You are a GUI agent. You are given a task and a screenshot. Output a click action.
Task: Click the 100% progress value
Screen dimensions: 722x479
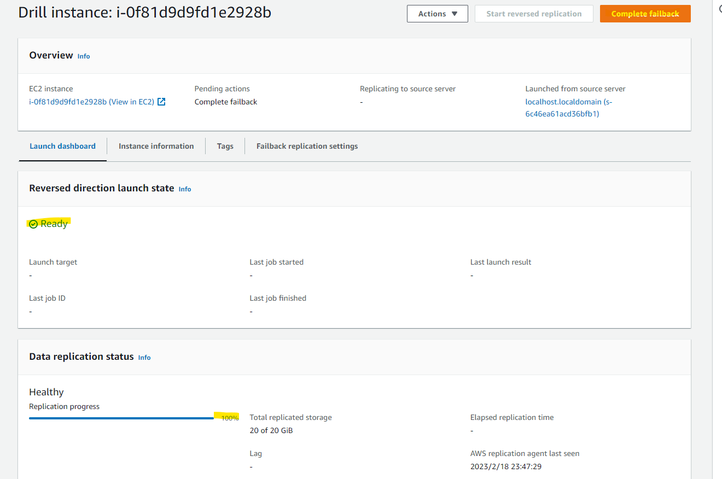[230, 418]
